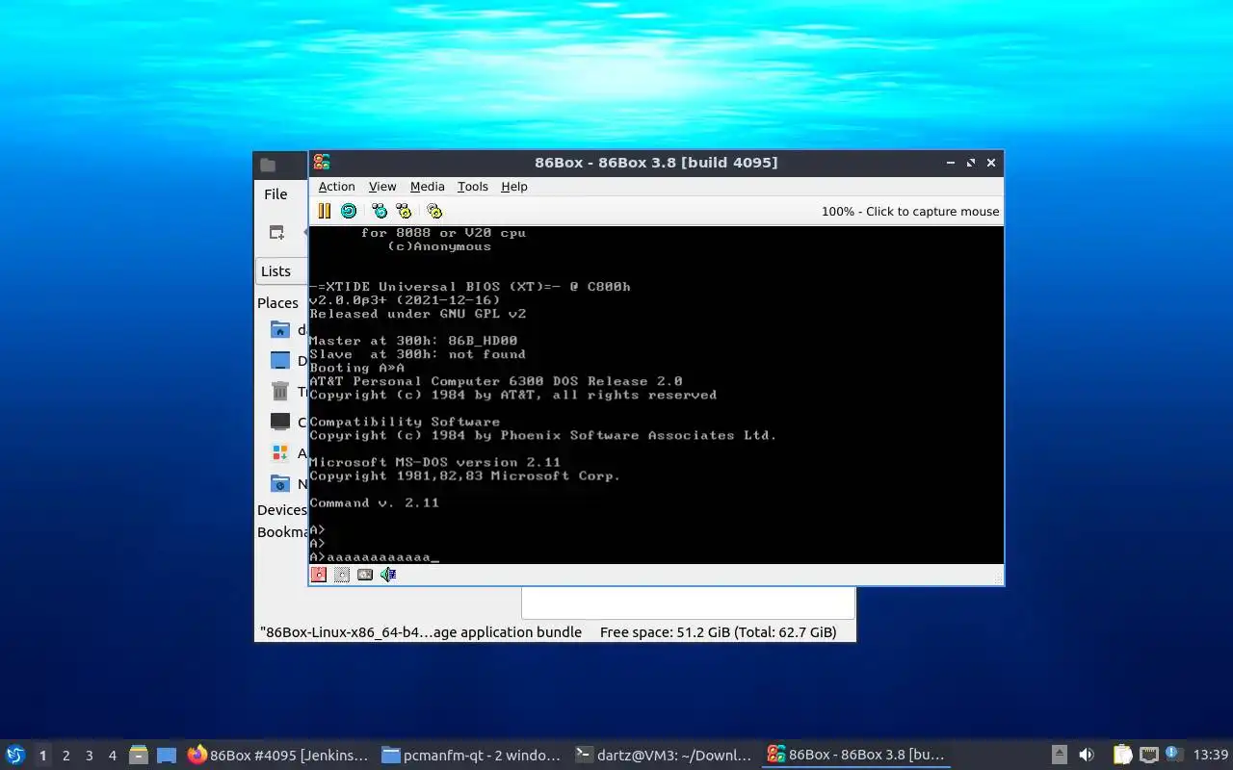Image resolution: width=1233 pixels, height=770 pixels.
Task: Switch to virtual desktop 3
Action: click(x=90, y=756)
